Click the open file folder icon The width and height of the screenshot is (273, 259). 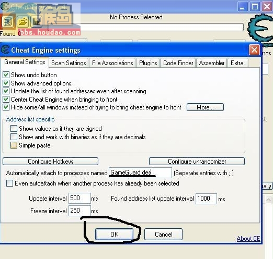(x=22, y=22)
